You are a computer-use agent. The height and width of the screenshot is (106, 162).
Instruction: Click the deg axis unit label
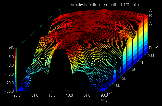(x=105, y=99)
